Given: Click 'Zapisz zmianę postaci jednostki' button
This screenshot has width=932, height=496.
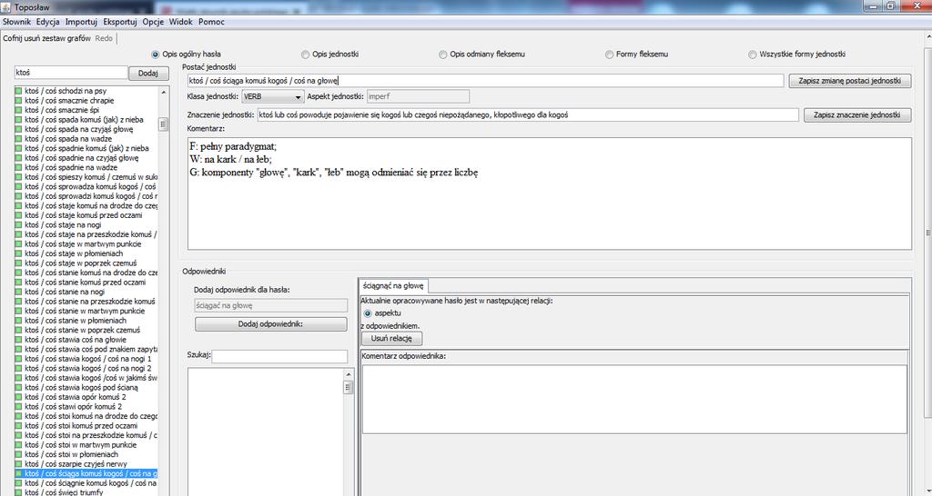Looking at the screenshot, I should [x=850, y=81].
